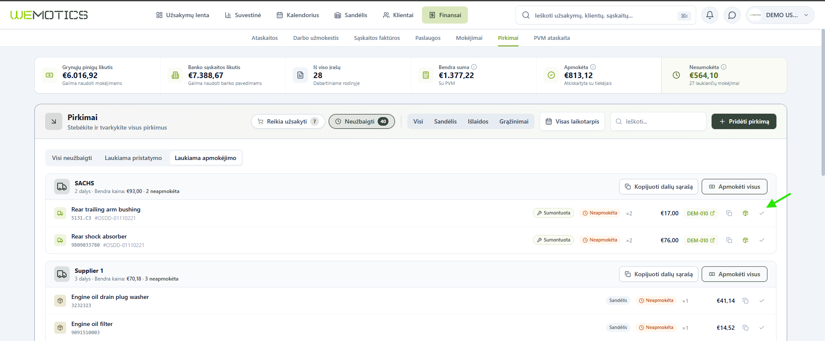Click package icon on Rear shock absorber
825x341 pixels.
[746, 240]
